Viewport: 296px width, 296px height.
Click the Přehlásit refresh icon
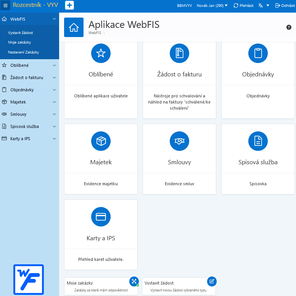point(236,5)
